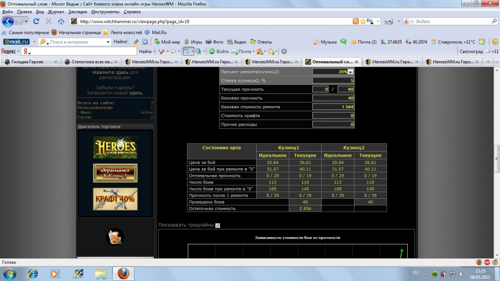
Task: Open the Explorer folder in taskbar
Action: point(101,274)
